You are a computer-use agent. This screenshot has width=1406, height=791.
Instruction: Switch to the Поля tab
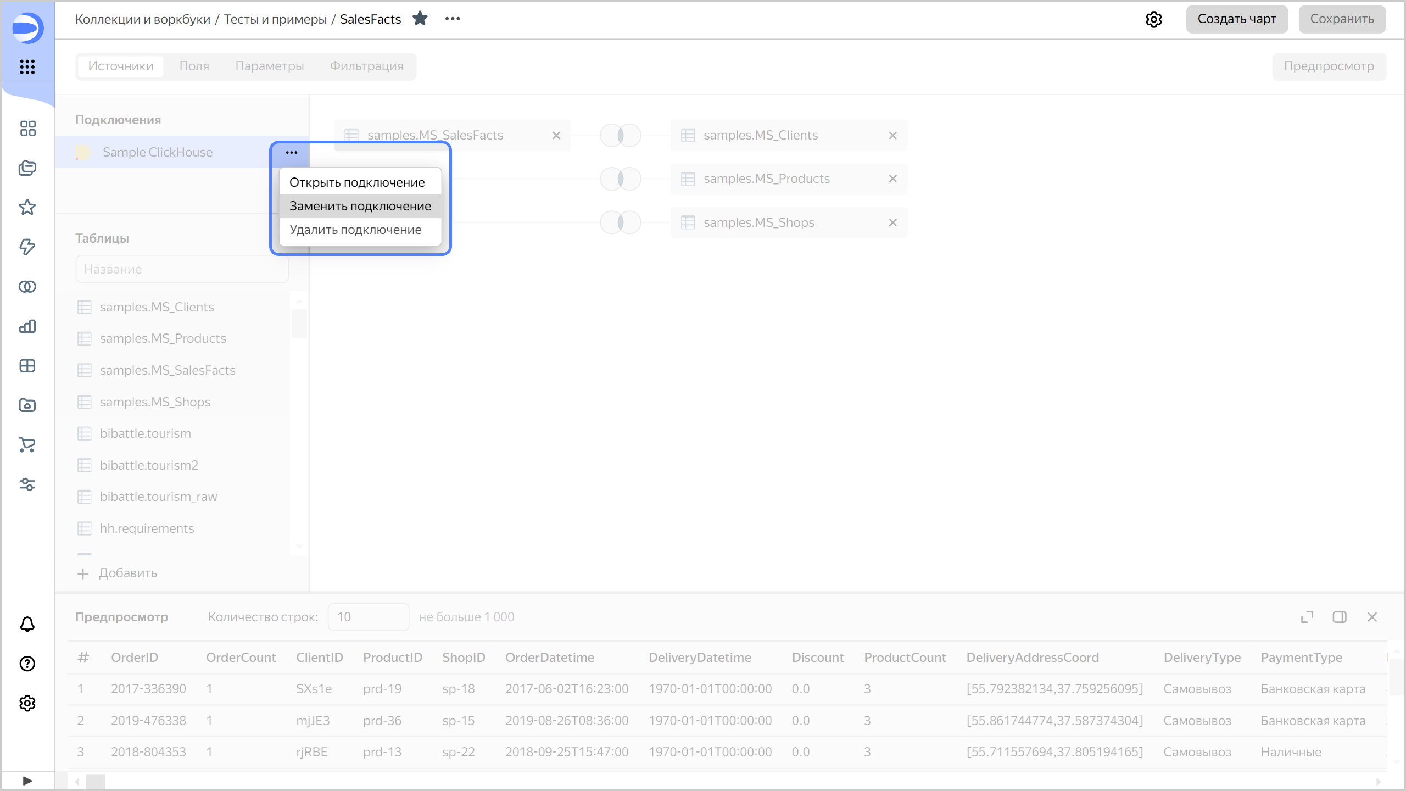click(x=194, y=66)
